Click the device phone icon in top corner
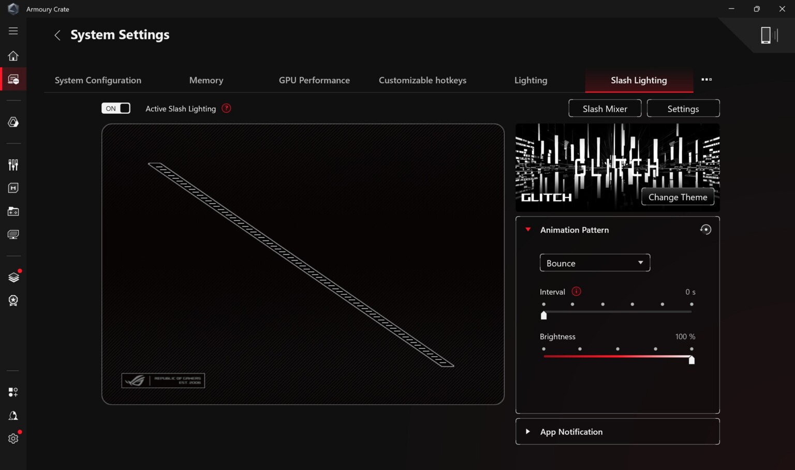 pyautogui.click(x=769, y=35)
